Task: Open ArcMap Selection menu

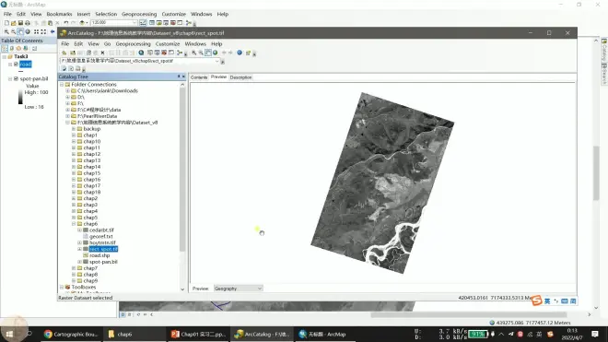Action: pyautogui.click(x=106, y=14)
